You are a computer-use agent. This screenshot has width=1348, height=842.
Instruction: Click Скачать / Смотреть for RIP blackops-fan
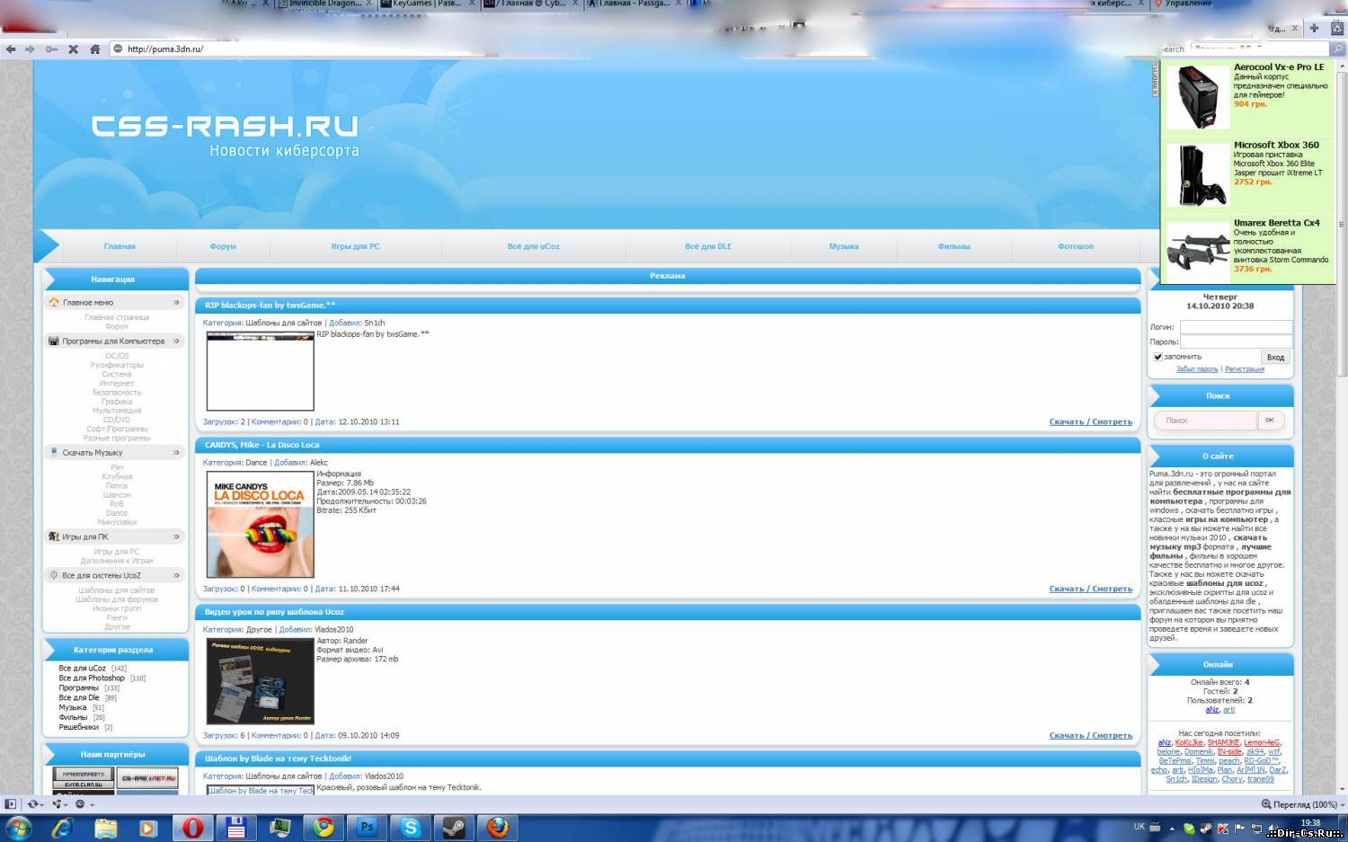[1090, 421]
